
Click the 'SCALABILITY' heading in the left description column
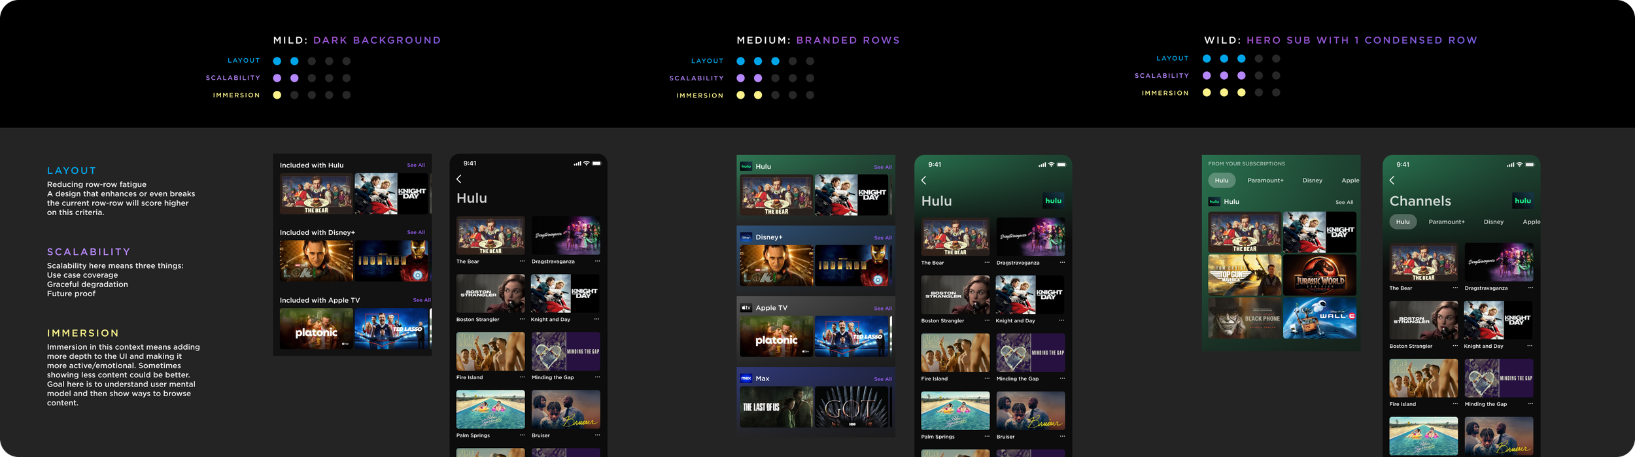[x=89, y=252]
